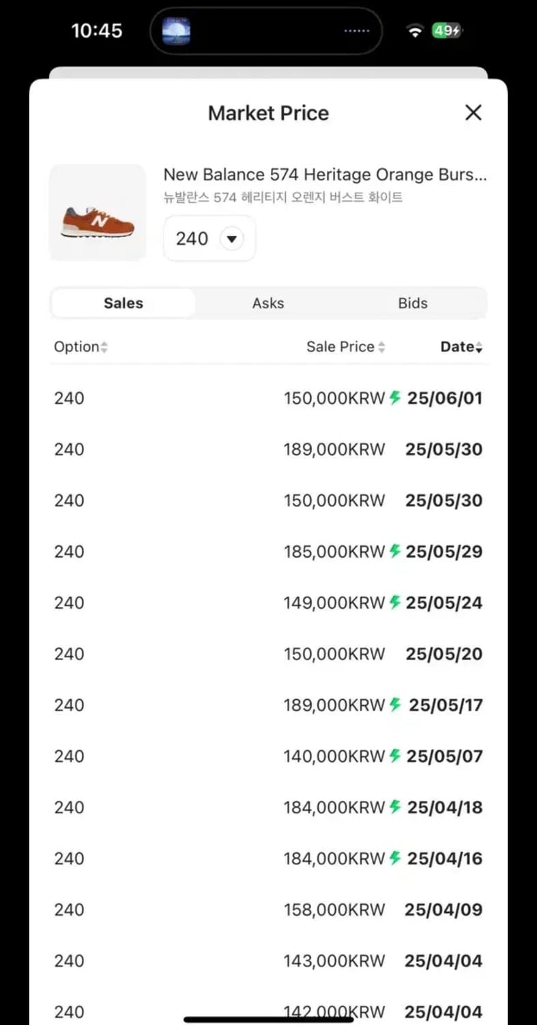Select the 189,000KRW sale on 25/05/30
The height and width of the screenshot is (1025, 537).
pyautogui.click(x=334, y=450)
